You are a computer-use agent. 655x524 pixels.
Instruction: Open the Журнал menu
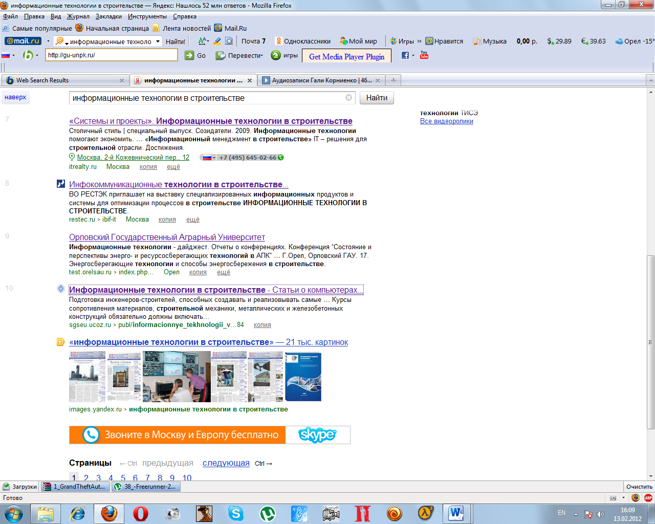pos(78,16)
